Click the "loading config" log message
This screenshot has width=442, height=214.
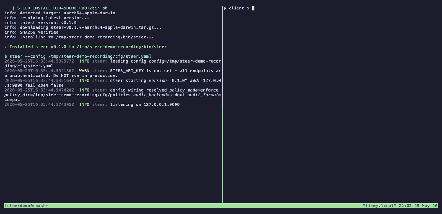pyautogui.click(x=113, y=64)
